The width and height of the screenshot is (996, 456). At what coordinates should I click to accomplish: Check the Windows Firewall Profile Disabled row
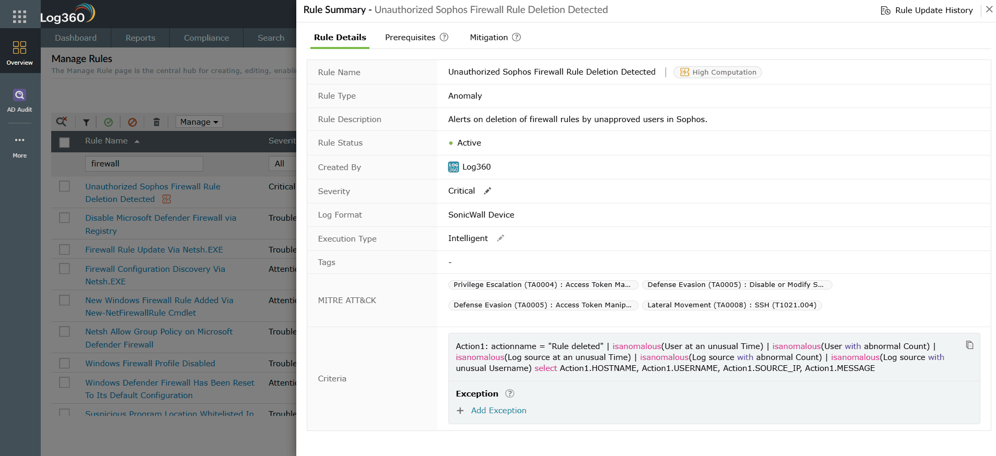[64, 363]
